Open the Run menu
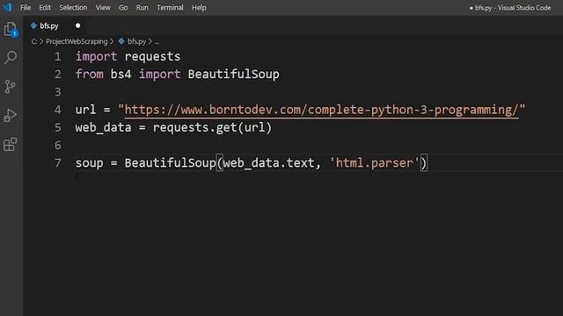This screenshot has width=563, height=316. pos(143,8)
